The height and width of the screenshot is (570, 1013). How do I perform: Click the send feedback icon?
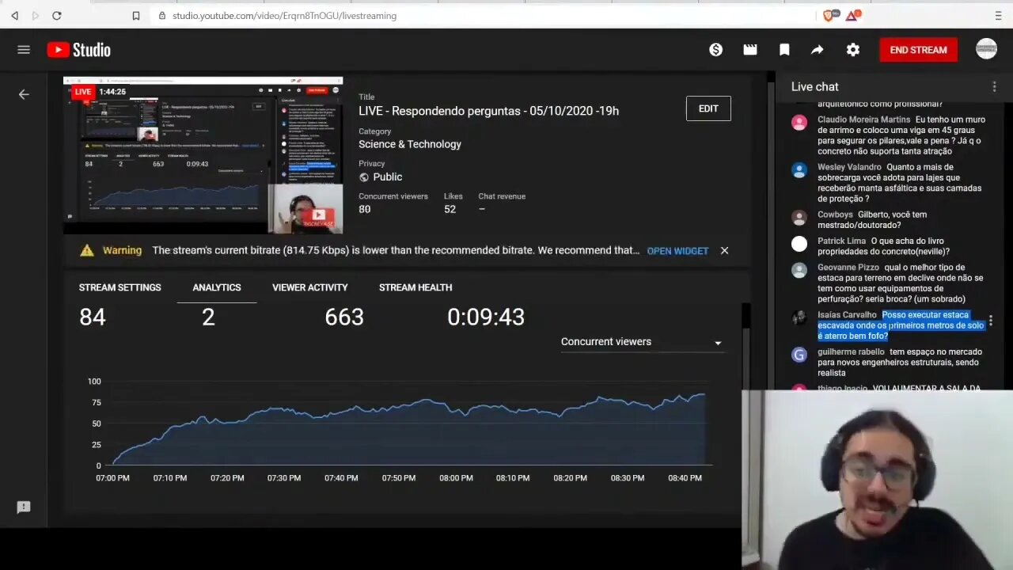pyautogui.click(x=24, y=507)
